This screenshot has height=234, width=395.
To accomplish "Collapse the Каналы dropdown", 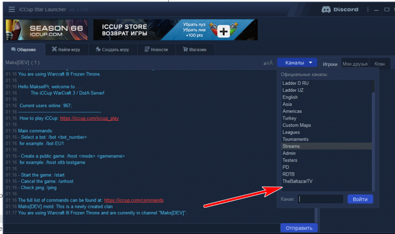I will tap(298, 63).
